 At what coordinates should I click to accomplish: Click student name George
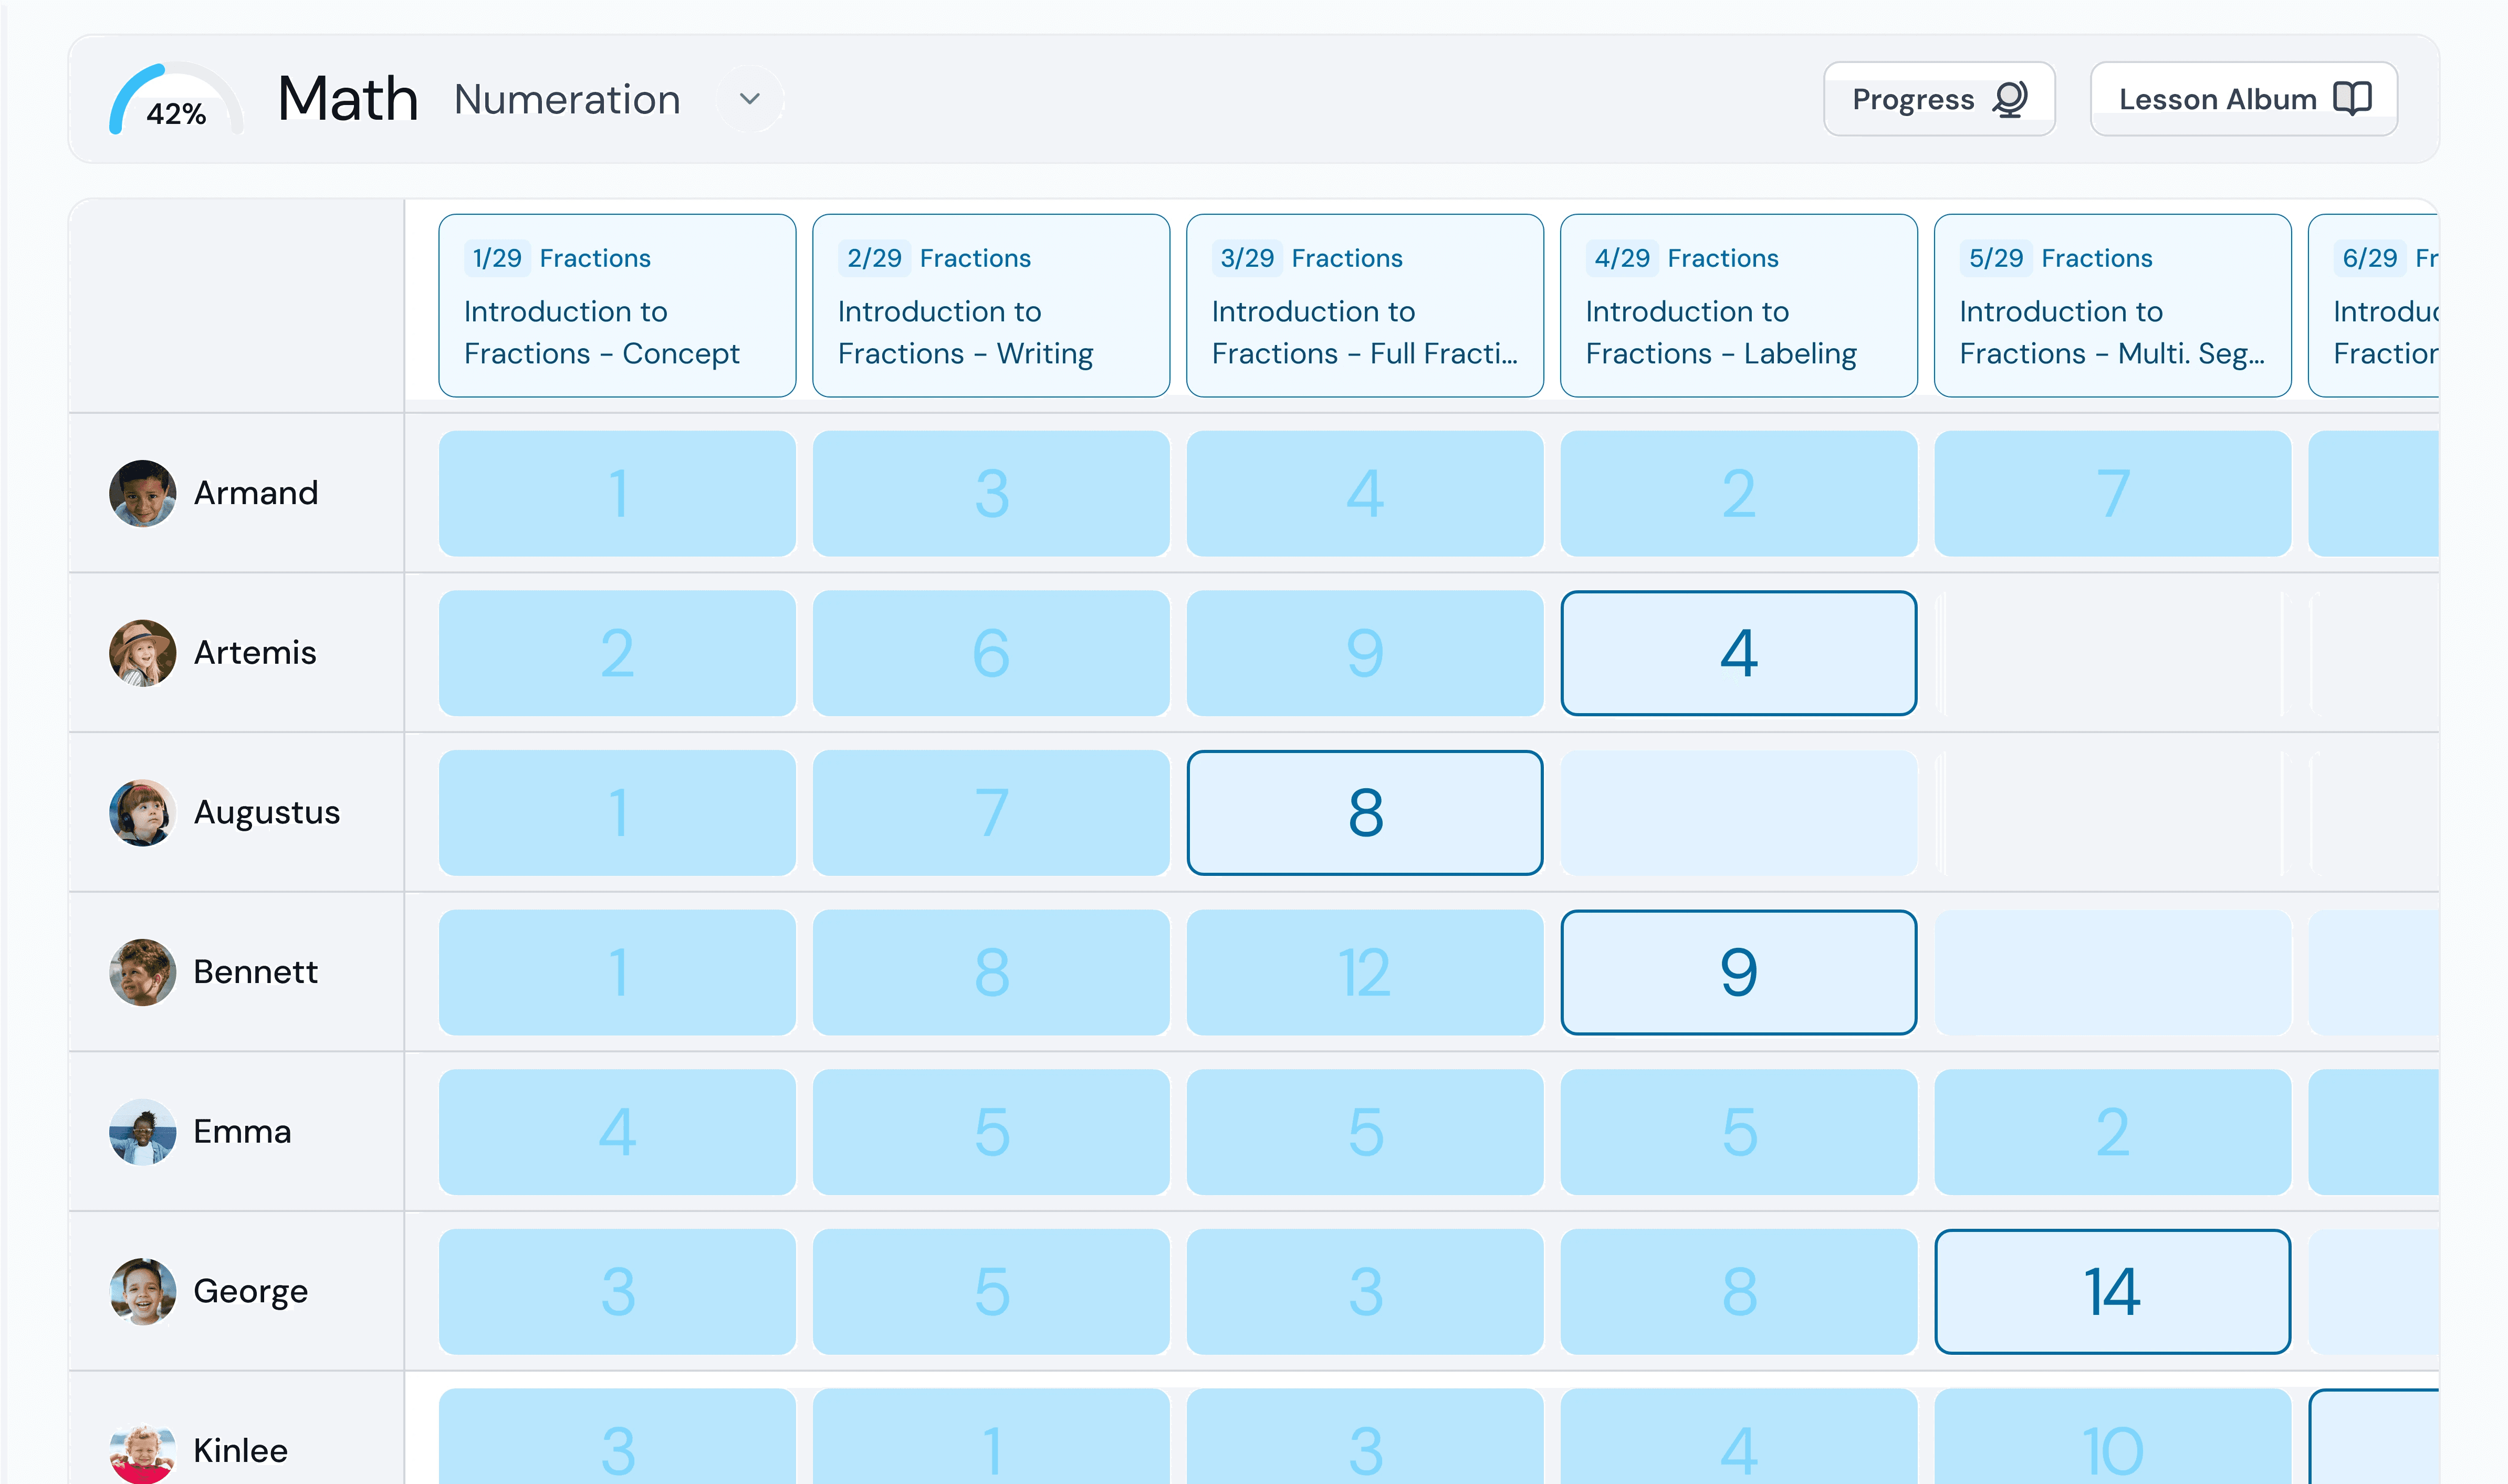[x=251, y=1292]
